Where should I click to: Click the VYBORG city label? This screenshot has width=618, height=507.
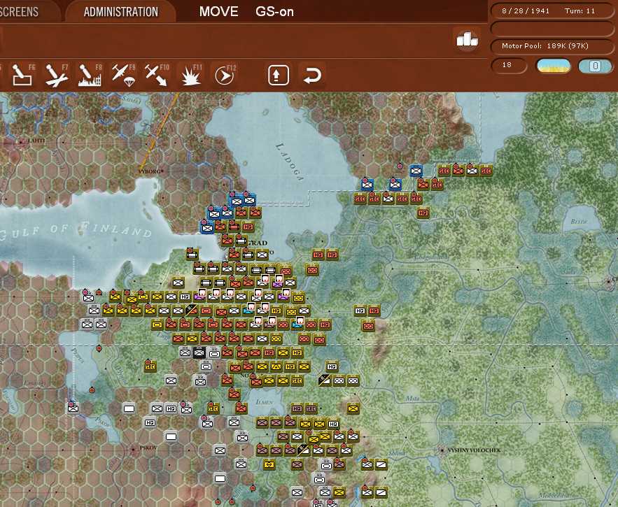(150, 171)
